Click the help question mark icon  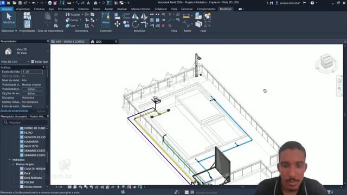312,3
